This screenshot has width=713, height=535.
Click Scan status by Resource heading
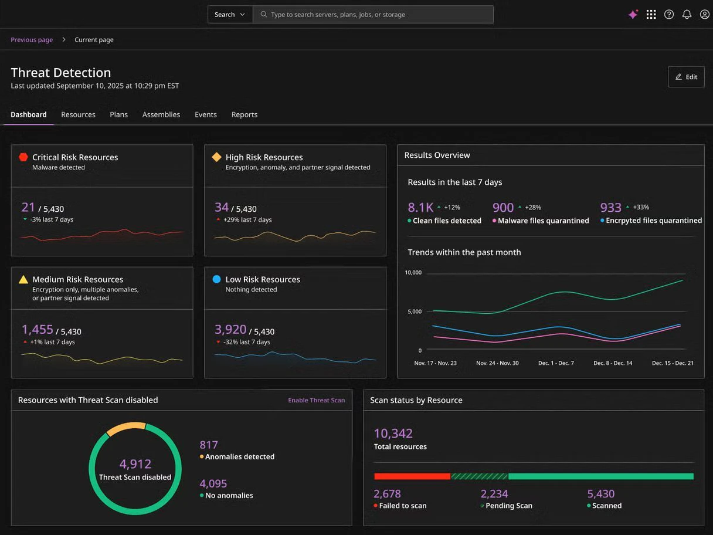[416, 400]
